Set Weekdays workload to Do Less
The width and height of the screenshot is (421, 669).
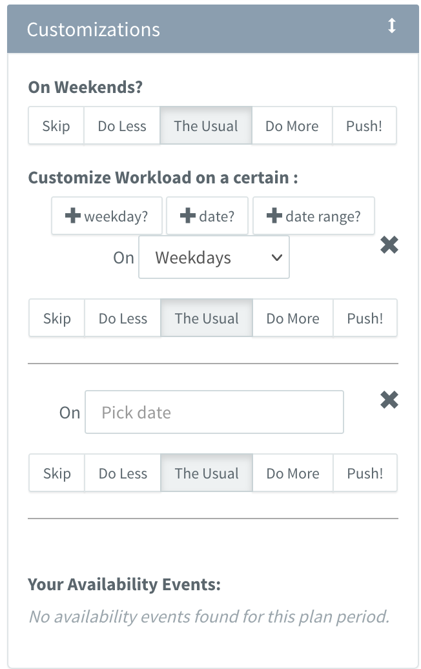click(x=123, y=318)
